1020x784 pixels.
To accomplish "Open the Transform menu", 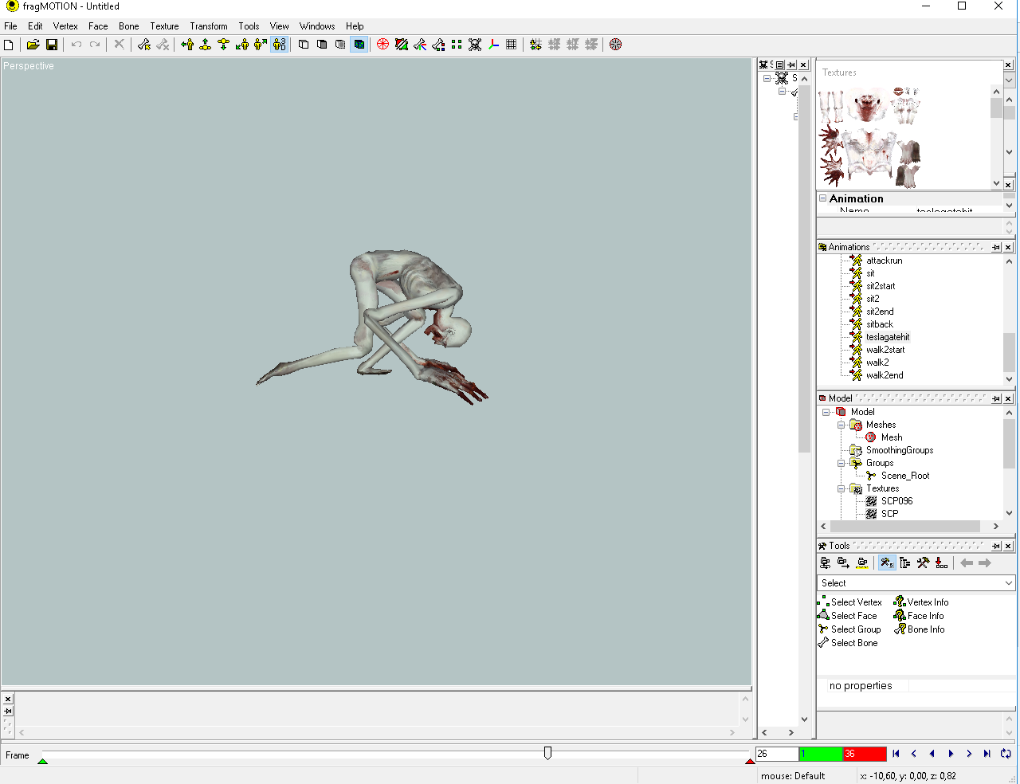I will tap(209, 26).
